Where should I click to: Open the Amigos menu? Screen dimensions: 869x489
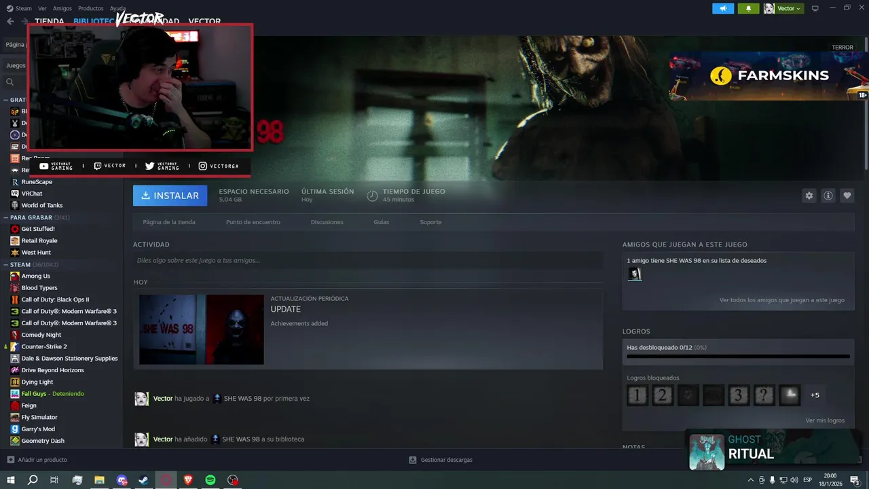tap(62, 8)
